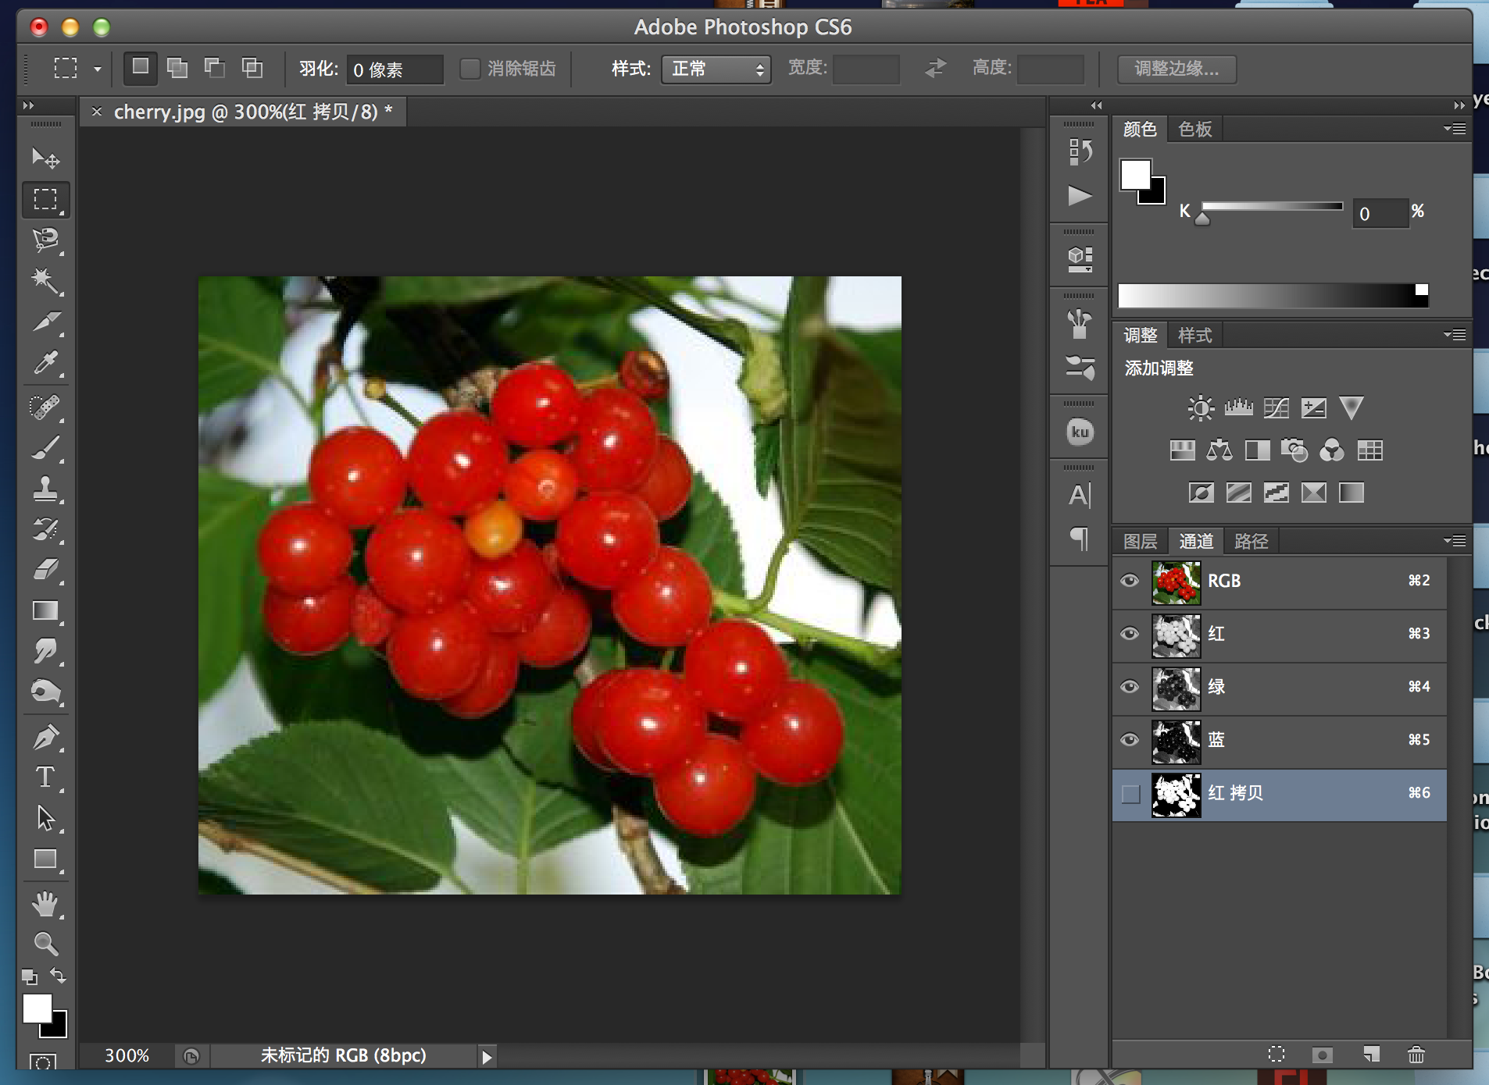Select the Hand tool

click(x=45, y=904)
